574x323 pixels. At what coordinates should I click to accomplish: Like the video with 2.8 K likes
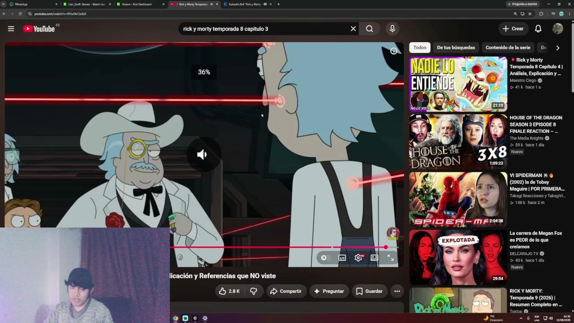230,291
